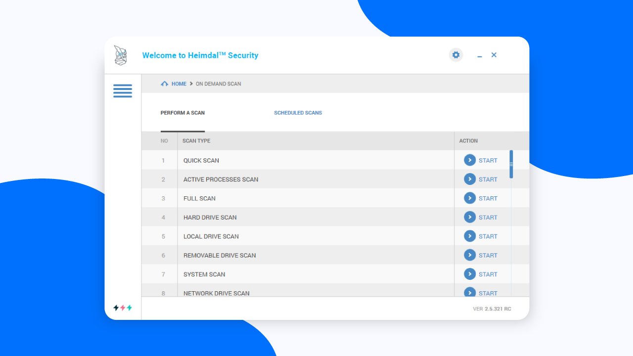Click the three lightning bolts icon

click(x=123, y=308)
